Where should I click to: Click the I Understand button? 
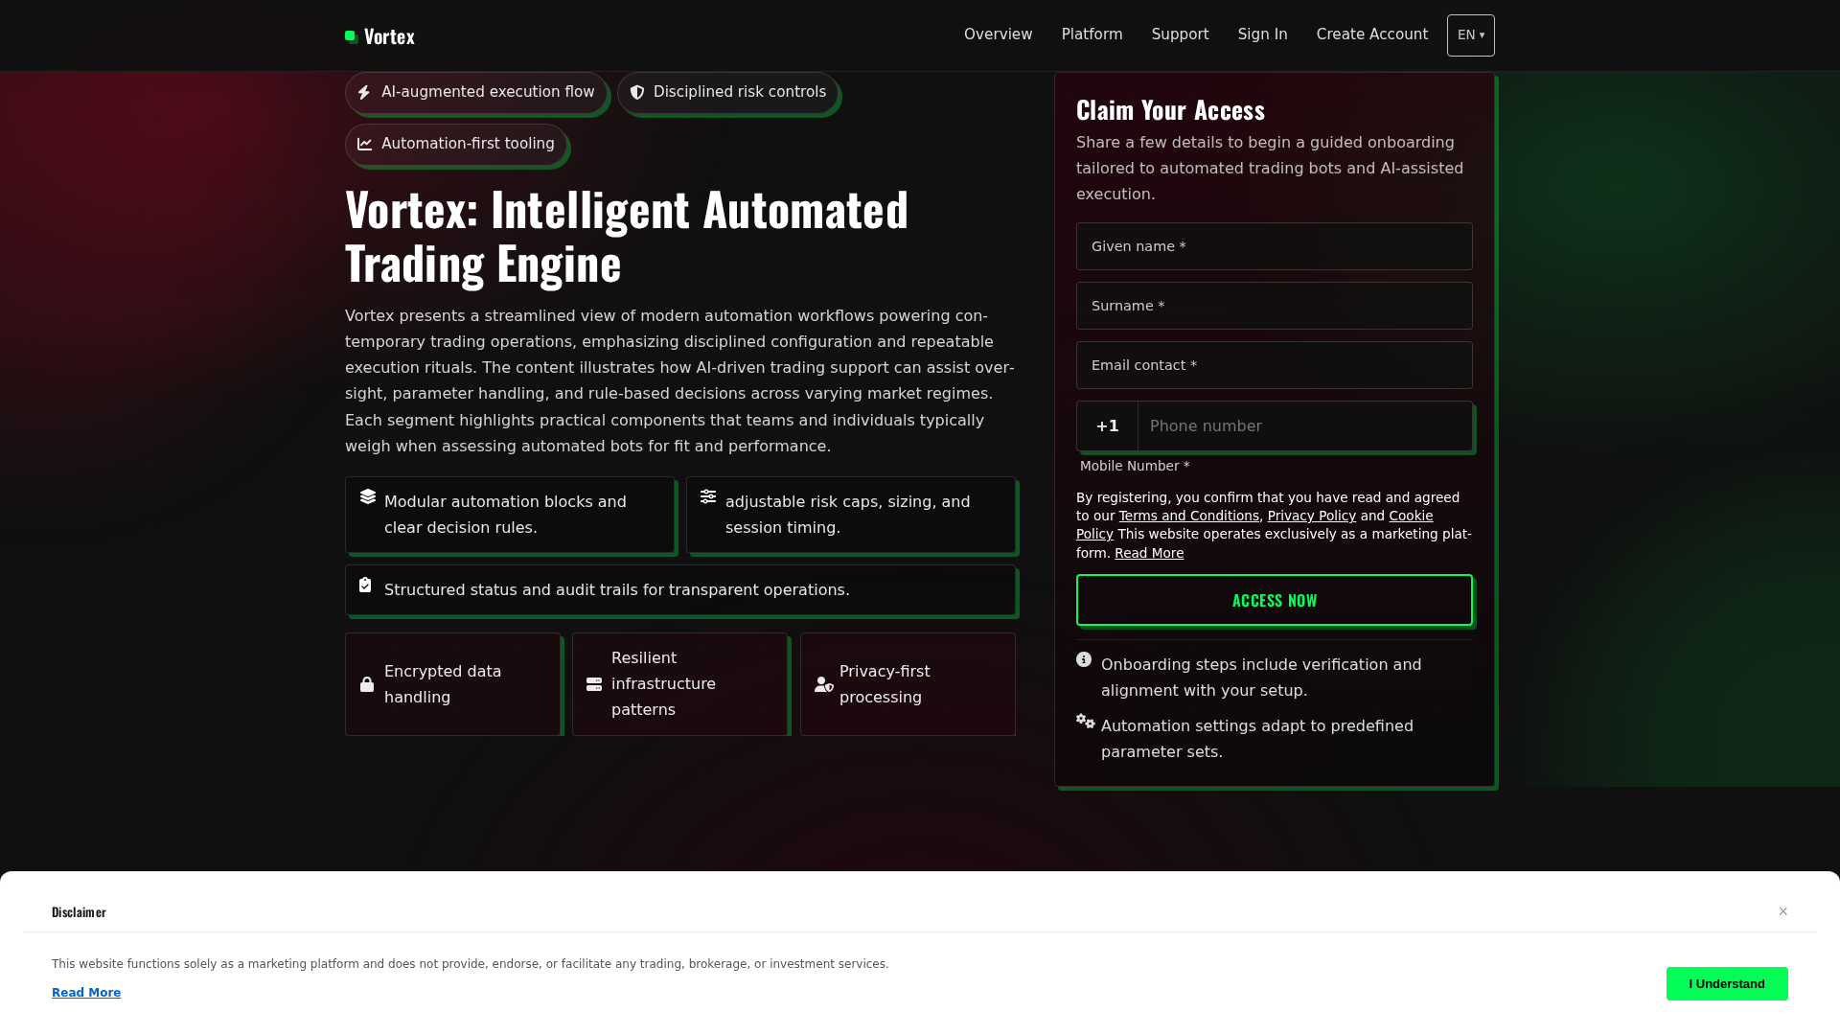point(1727,984)
